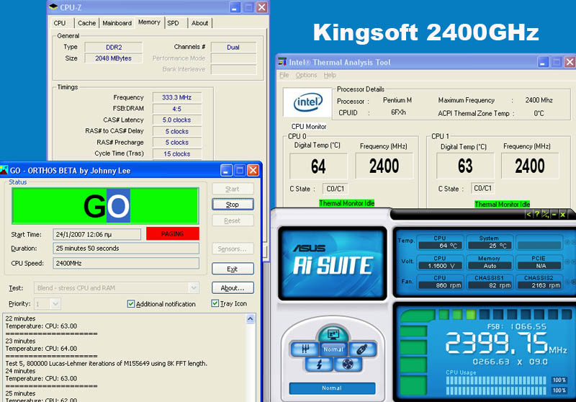Click the percent icon in AI Suite header

pos(546,214)
